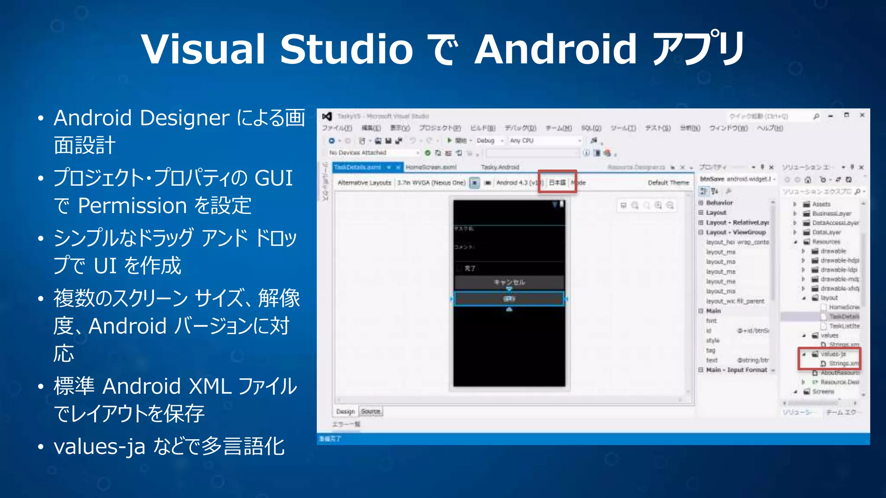Click the Visual Studio logo icon
The height and width of the screenshot is (498, 886).
[x=327, y=116]
